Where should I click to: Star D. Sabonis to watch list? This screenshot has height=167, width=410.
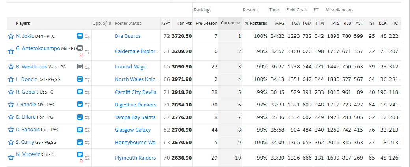(x=11, y=130)
